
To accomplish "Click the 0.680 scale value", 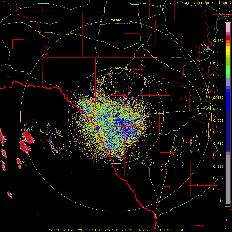I will (x=218, y=98).
